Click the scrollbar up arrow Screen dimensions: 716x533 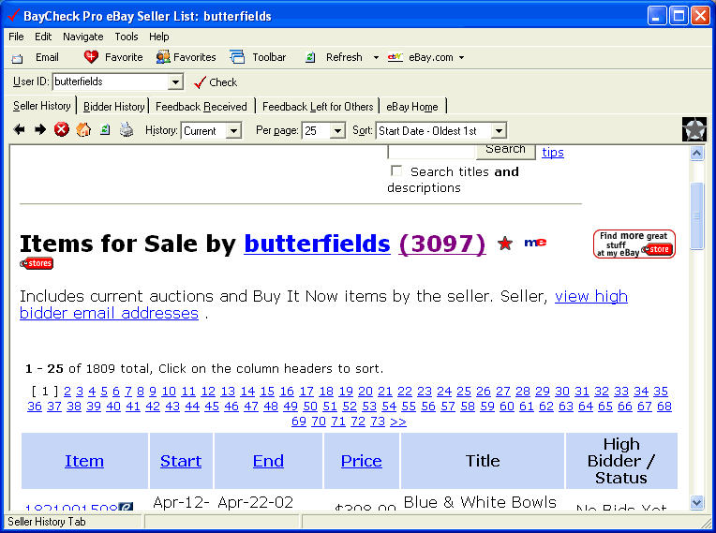(696, 153)
